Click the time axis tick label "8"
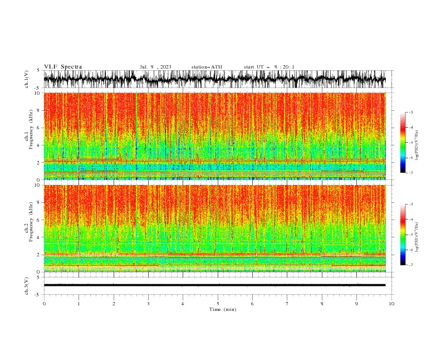 [322, 304]
